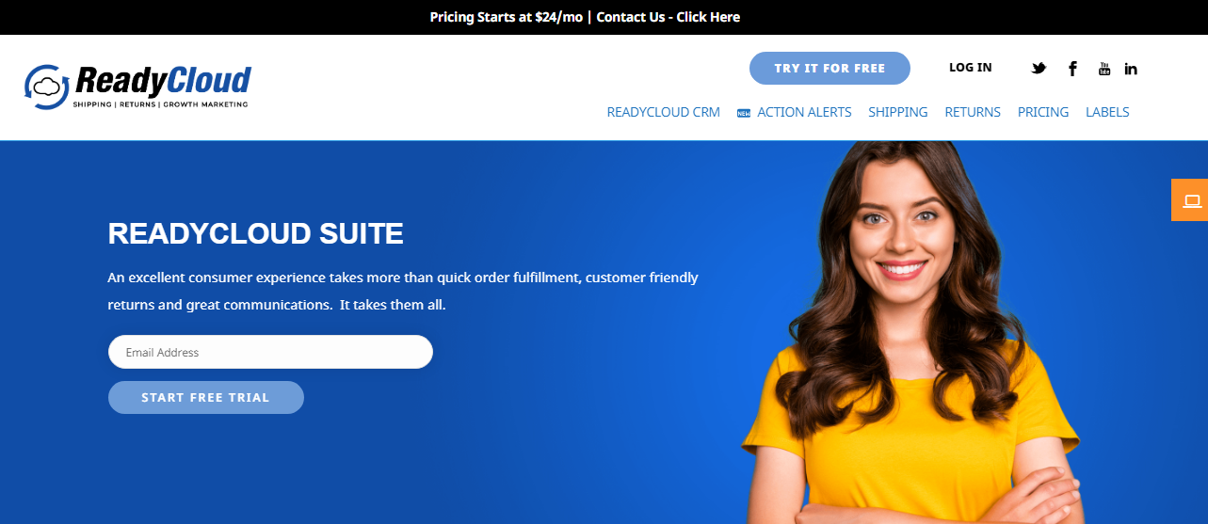Screen dimensions: 1208x524
Task: Click the ReadyCloud logo
Action: coord(137,87)
